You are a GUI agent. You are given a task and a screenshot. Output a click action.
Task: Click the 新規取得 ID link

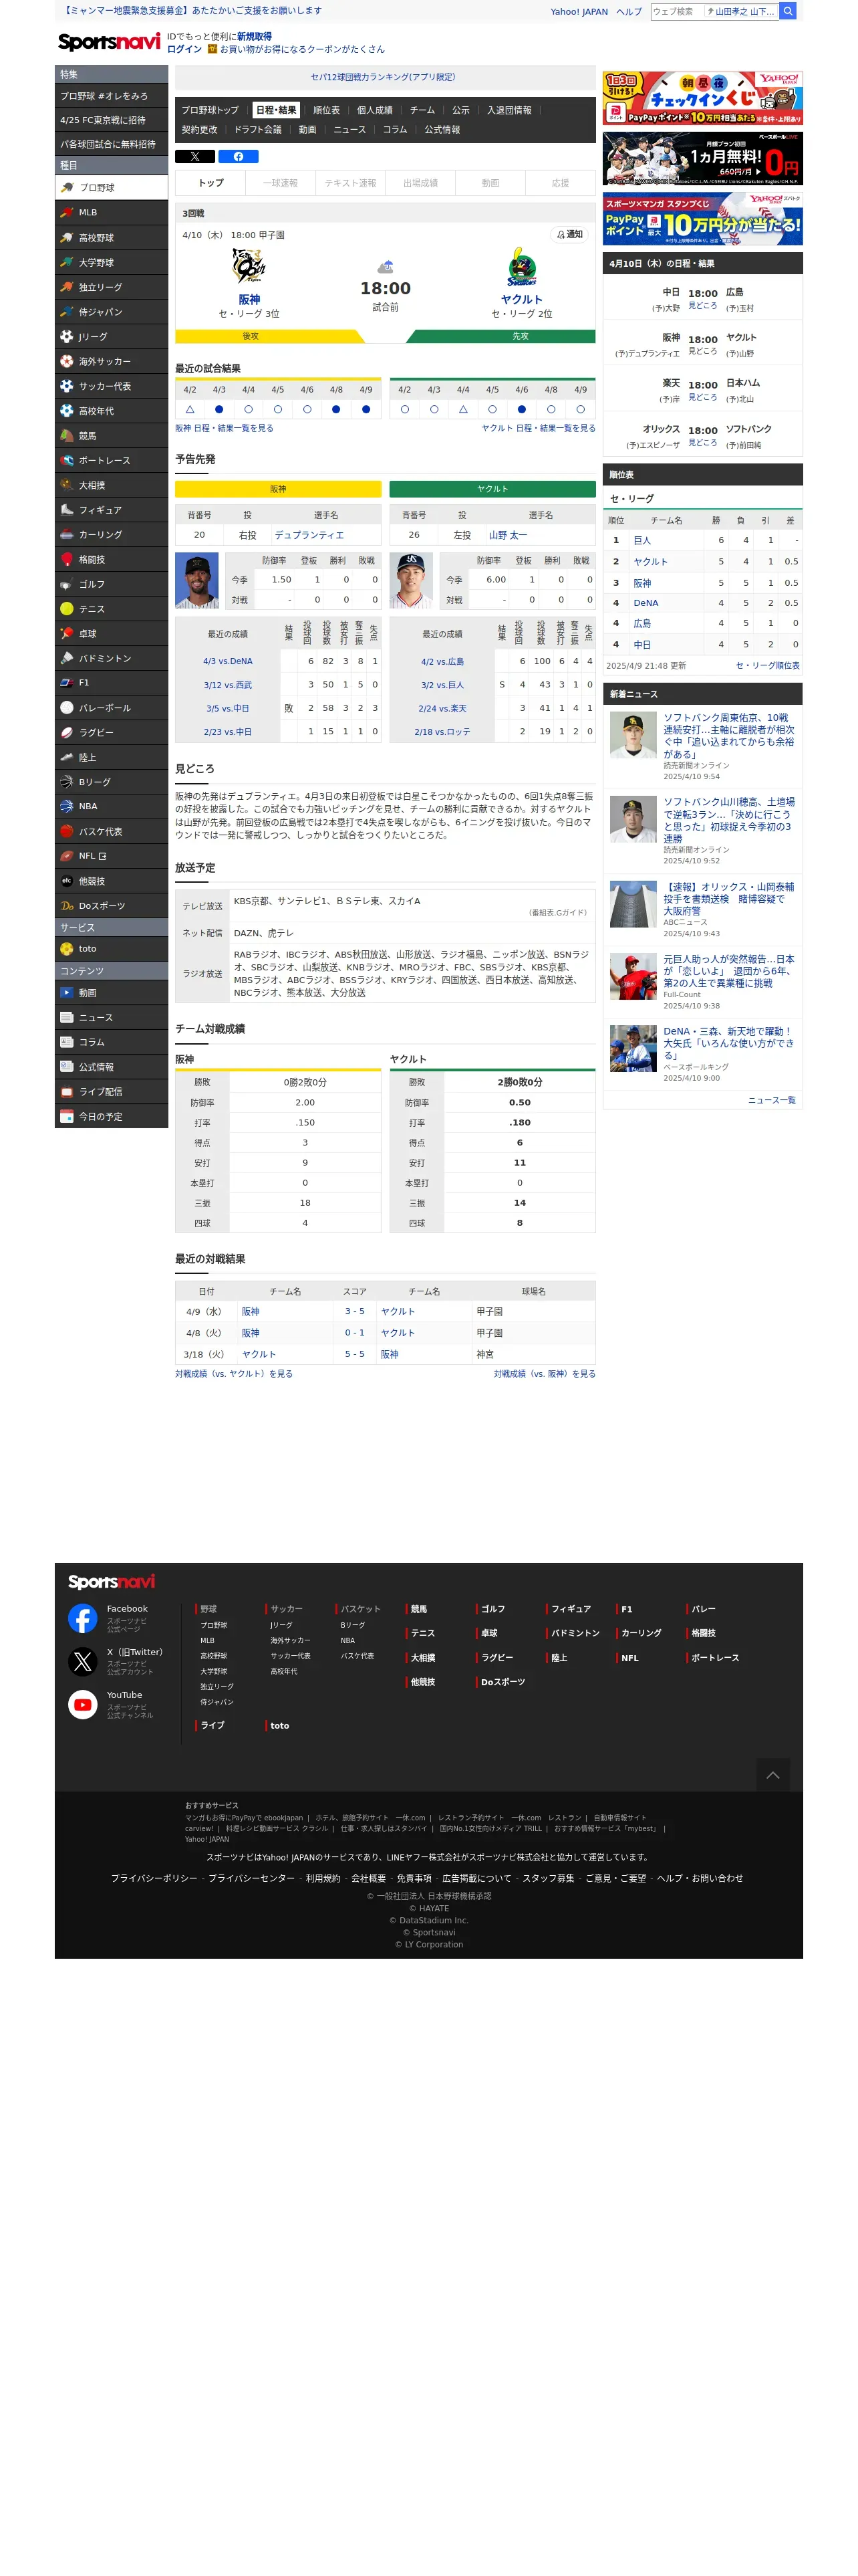254,36
